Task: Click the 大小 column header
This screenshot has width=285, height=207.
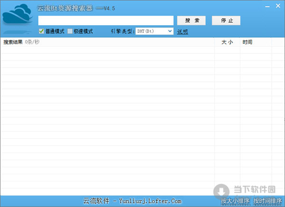Action: (227, 42)
